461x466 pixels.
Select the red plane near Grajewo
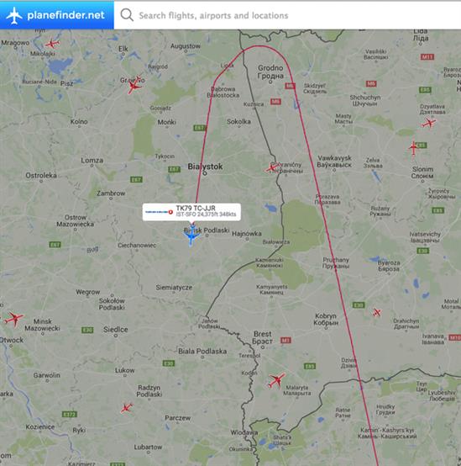tap(134, 85)
